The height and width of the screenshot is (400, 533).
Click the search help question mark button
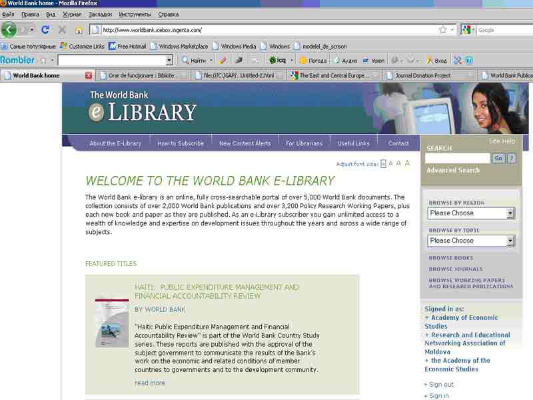point(512,158)
